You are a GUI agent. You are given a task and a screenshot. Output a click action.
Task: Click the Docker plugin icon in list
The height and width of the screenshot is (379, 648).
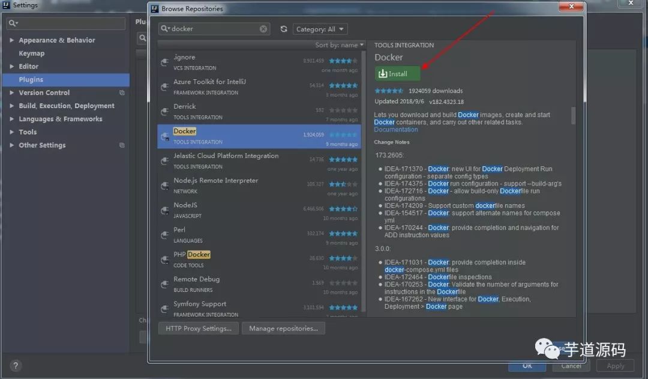164,136
